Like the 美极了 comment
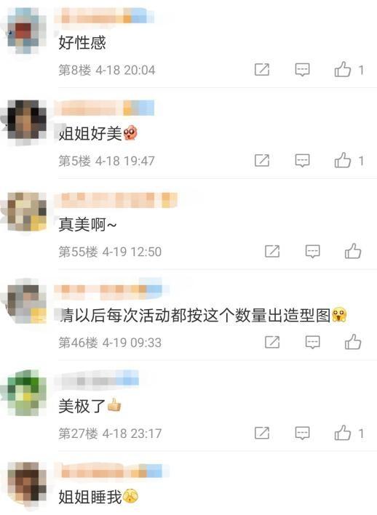Image resolution: width=377 pixels, height=515 pixels. 343,433
